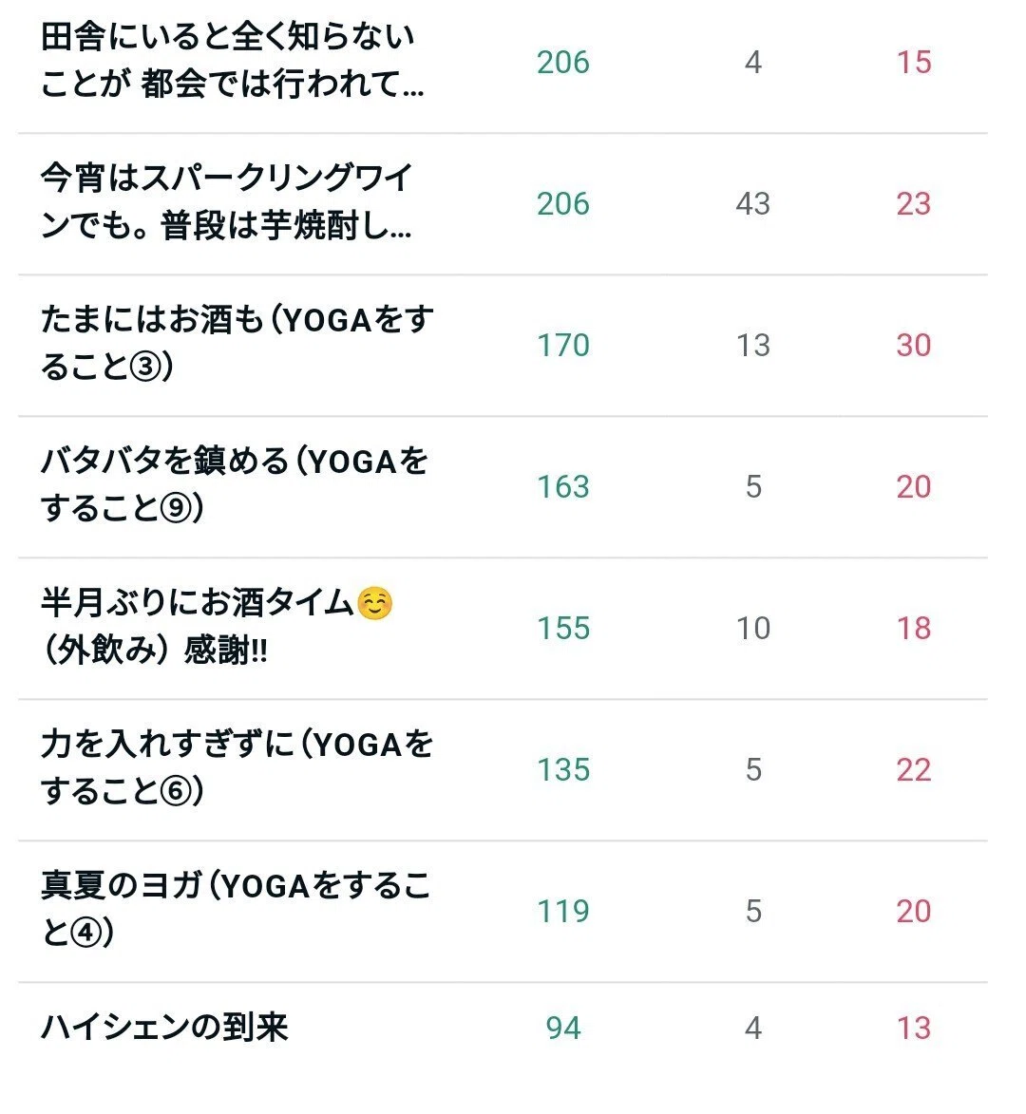Click the 10 comment count
The width and height of the screenshot is (1026, 1114).
click(753, 628)
